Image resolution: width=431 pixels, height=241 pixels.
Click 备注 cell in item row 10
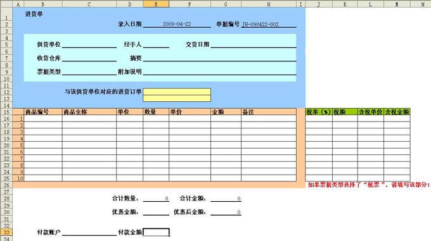click(x=269, y=178)
